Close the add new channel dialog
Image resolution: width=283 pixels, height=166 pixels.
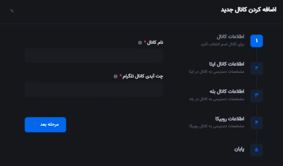point(12,11)
